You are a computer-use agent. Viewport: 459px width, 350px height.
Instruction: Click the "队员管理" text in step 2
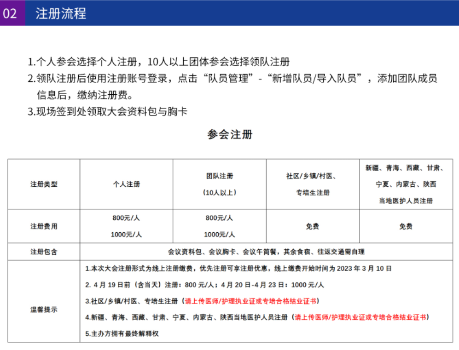coord(232,78)
